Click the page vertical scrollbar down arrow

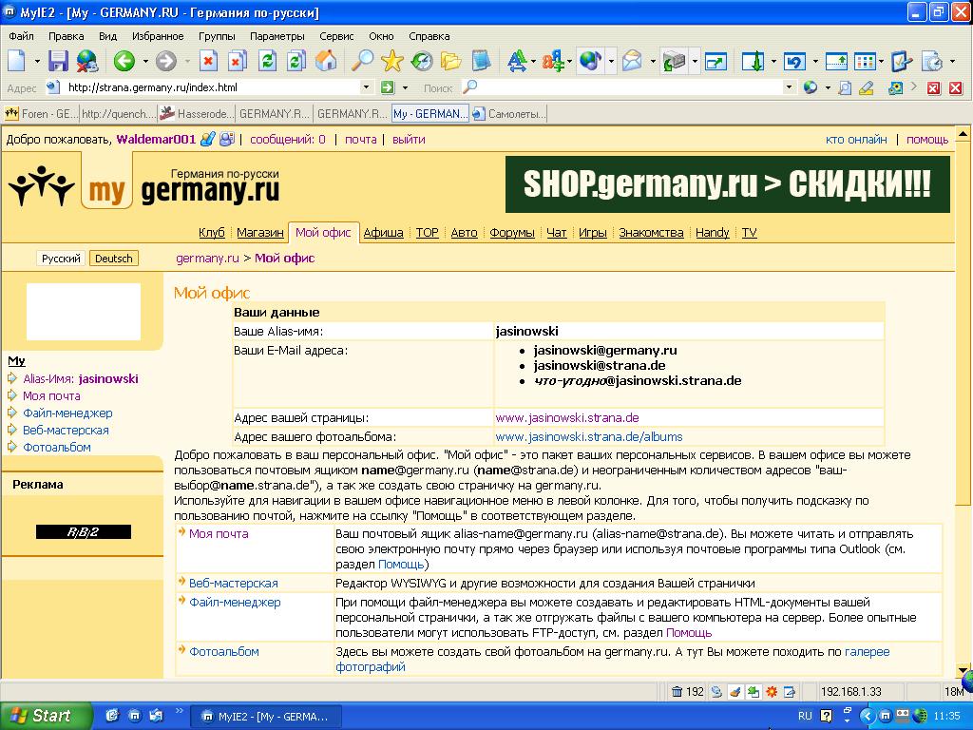click(x=963, y=670)
